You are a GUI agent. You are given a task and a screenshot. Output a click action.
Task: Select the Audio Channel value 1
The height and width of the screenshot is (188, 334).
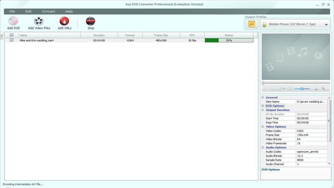tap(311, 164)
